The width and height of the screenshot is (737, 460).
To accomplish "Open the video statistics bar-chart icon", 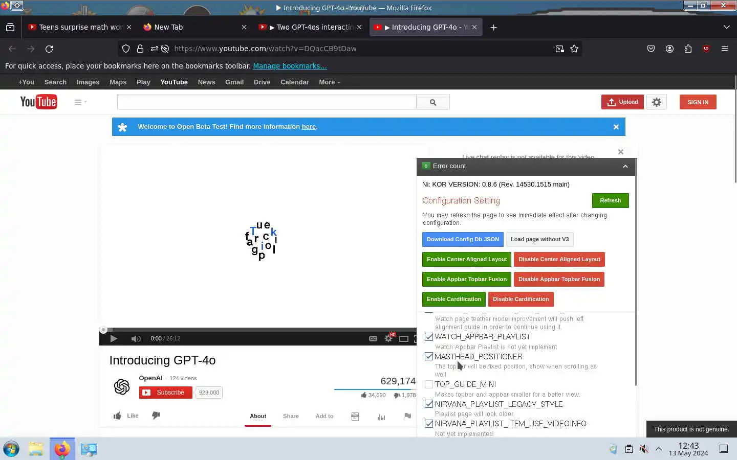I will coord(381,417).
